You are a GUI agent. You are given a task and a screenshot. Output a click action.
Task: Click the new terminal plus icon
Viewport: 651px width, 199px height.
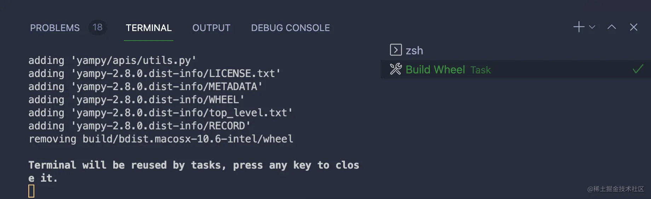(579, 27)
